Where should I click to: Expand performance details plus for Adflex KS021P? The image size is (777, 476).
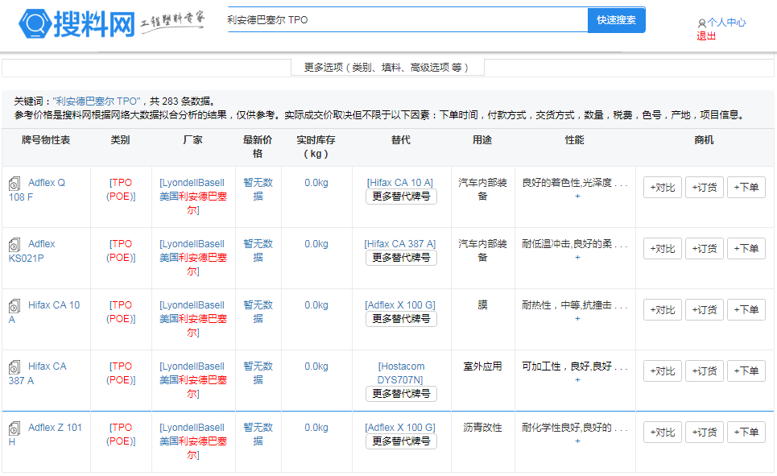click(x=577, y=258)
